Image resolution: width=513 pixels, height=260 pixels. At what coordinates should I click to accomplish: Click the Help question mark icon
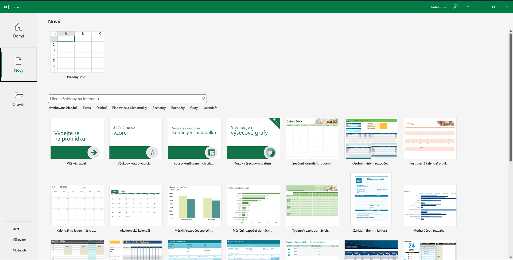coord(468,7)
